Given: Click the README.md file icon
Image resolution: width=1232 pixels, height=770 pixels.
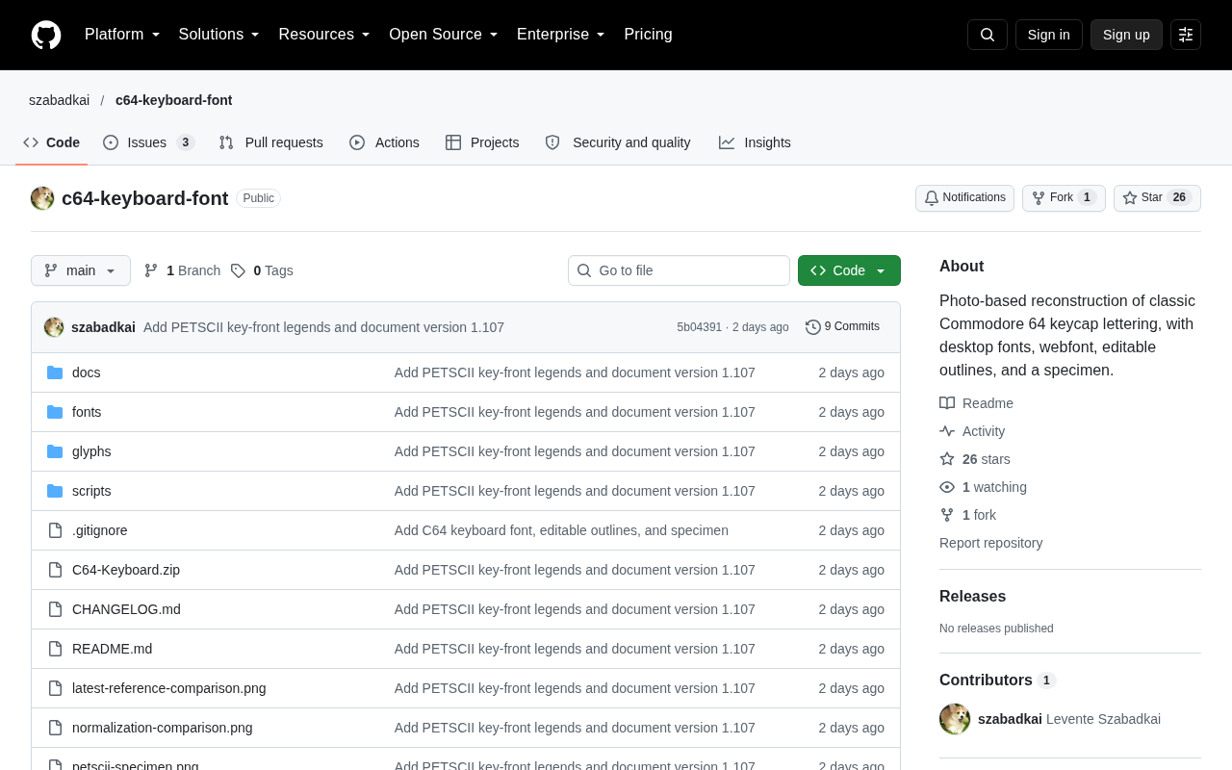Looking at the screenshot, I should click(55, 649).
